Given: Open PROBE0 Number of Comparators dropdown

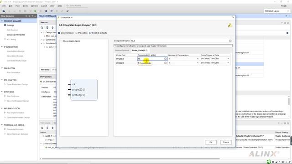Looking at the screenshot, I should [x=198, y=59].
